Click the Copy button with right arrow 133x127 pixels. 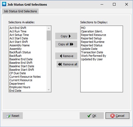66,36
